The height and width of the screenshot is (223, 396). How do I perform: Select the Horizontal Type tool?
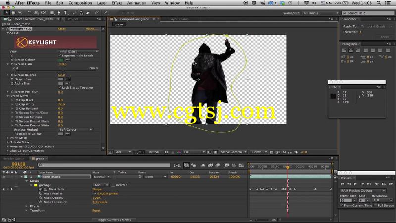tap(66, 13)
